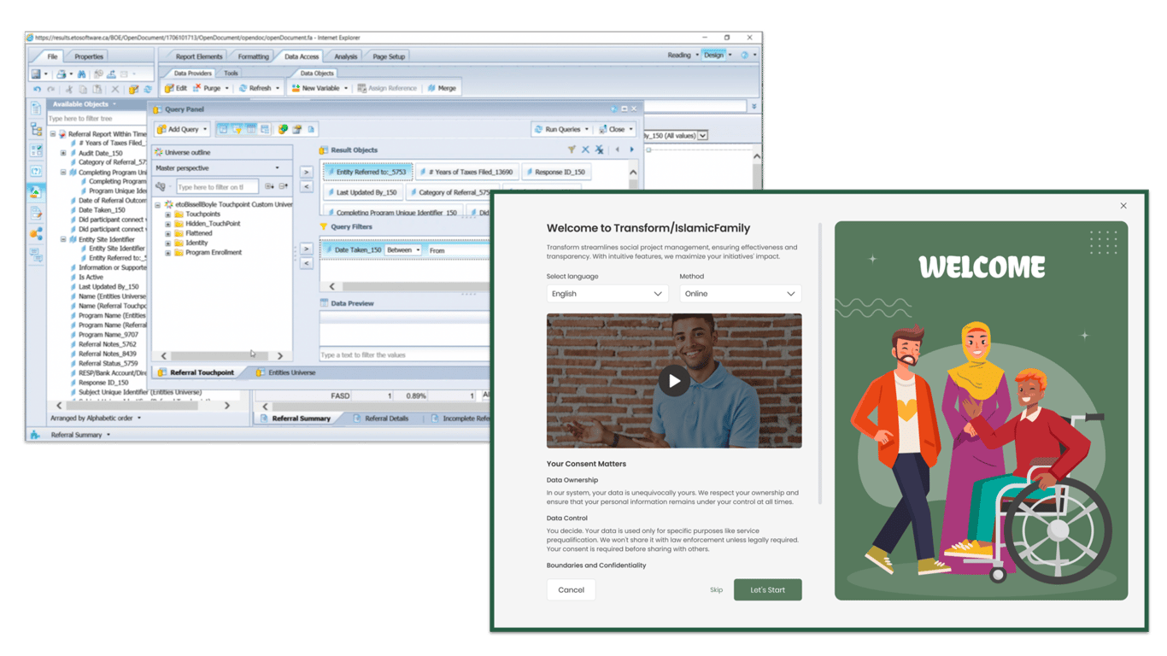Image resolution: width=1167 pixels, height=656 pixels.
Task: Toggle the universe outline panel icon
Action: click(x=222, y=129)
